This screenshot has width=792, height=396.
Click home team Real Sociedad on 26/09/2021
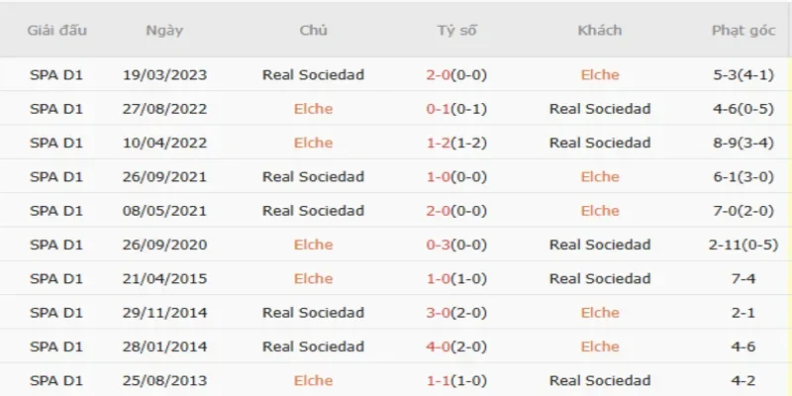[x=313, y=176]
